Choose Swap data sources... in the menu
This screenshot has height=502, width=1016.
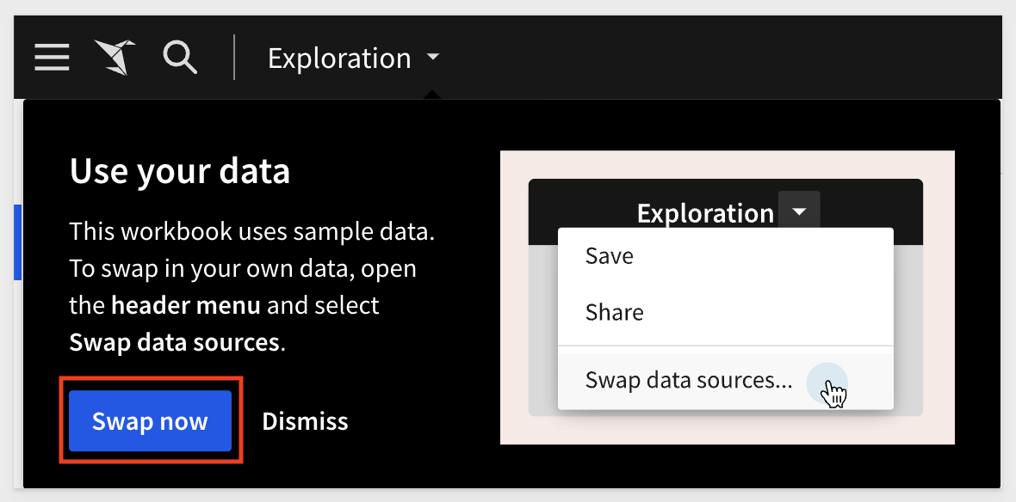[x=687, y=379]
